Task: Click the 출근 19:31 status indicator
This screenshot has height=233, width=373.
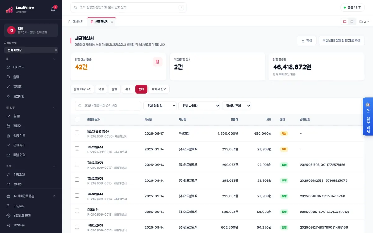Action: (352, 7)
